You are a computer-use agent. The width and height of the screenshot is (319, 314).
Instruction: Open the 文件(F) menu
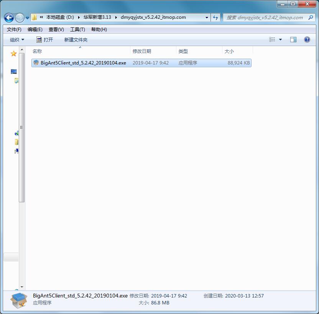point(14,30)
